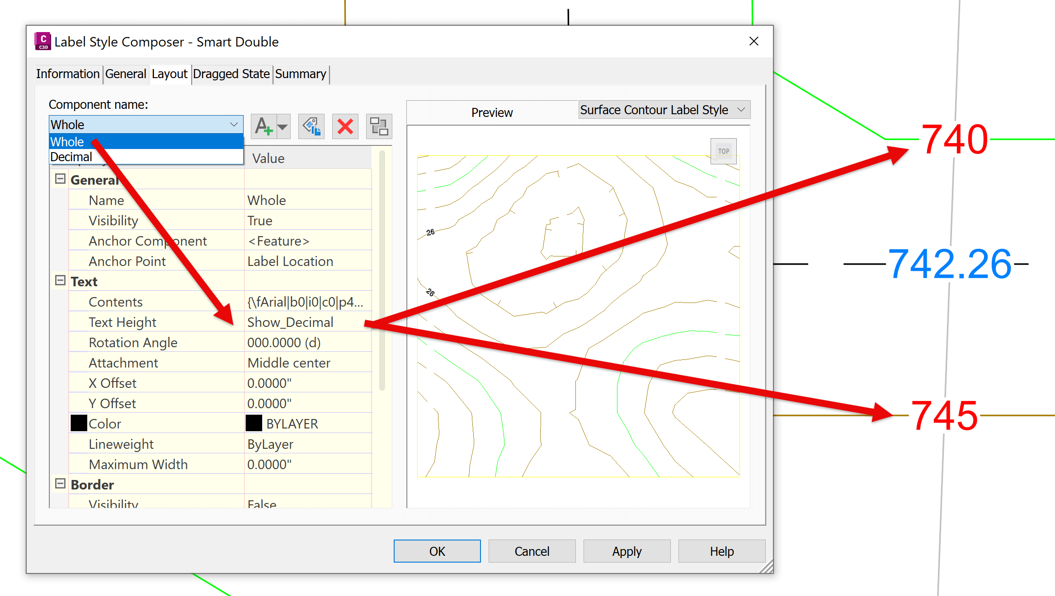Collapse the General property group
The width and height of the screenshot is (1055, 596).
[60, 179]
